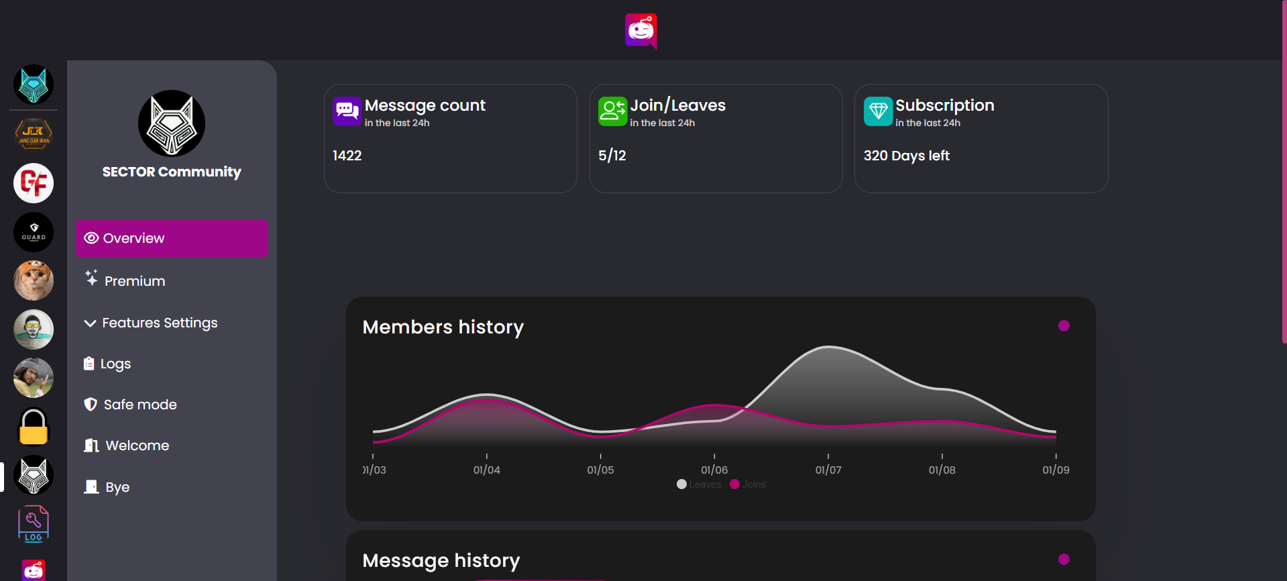
Task: Click the Members history heading
Action: click(443, 327)
